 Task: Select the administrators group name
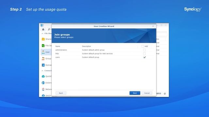pos(61,50)
